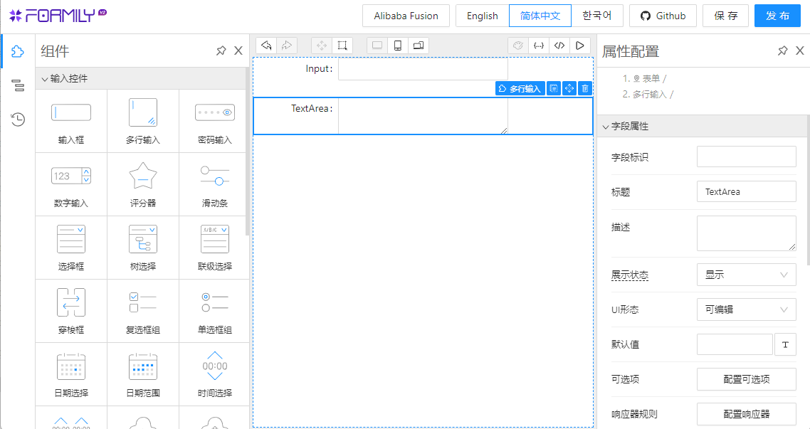Click the 默认值 input field
Screen dimensions: 810x429
tap(735, 344)
